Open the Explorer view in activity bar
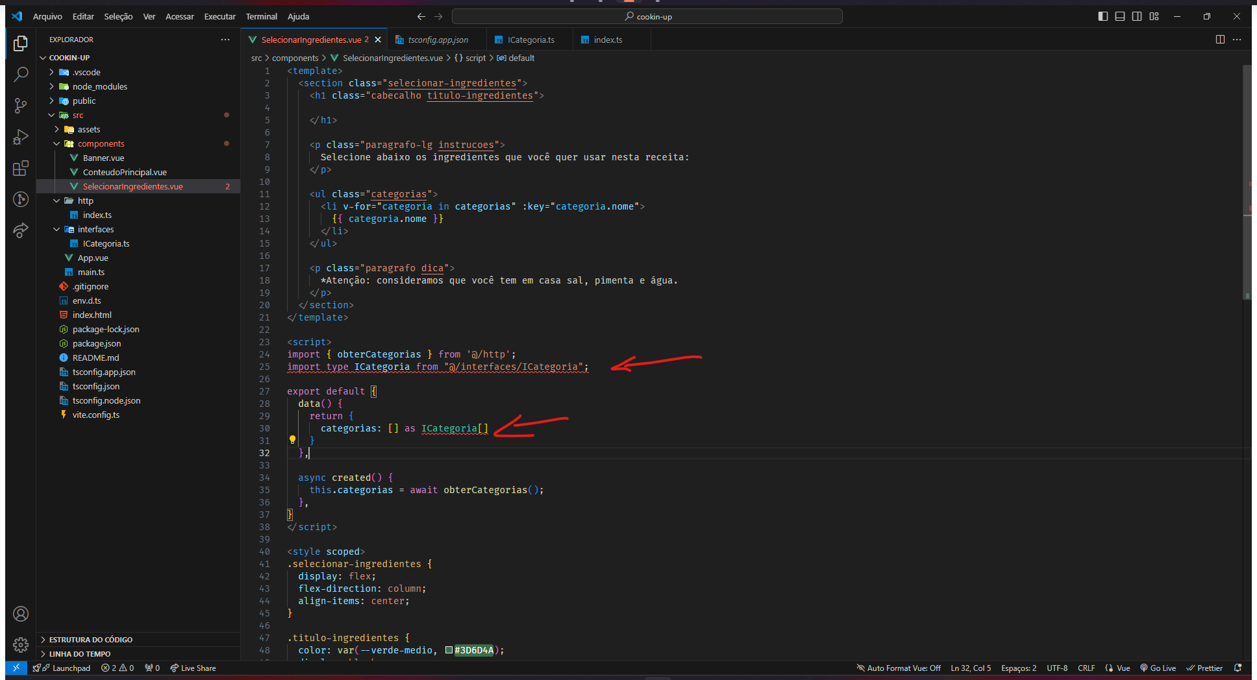This screenshot has width=1257, height=680. point(21,43)
